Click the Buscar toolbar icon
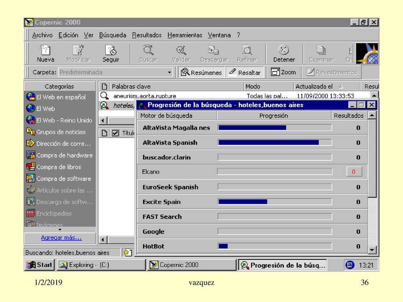The image size is (403, 302). coord(148,53)
